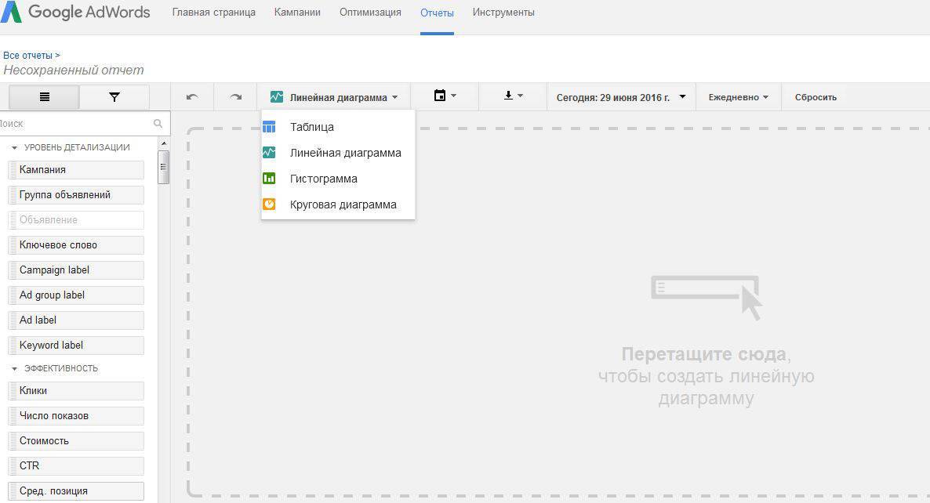
Task: Collapse the Уровень детализации section
Action: (x=15, y=148)
